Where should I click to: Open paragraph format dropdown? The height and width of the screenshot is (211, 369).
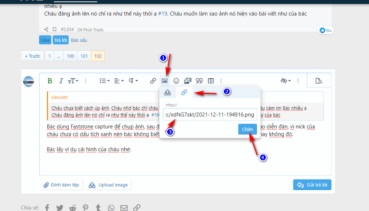(133, 81)
